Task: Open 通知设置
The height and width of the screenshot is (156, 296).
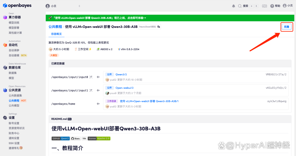Action: (x=14, y=138)
